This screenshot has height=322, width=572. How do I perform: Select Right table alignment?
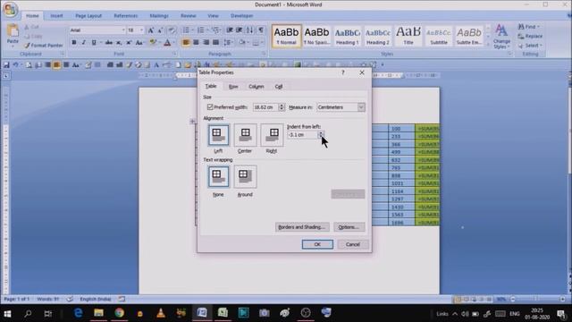click(x=272, y=135)
